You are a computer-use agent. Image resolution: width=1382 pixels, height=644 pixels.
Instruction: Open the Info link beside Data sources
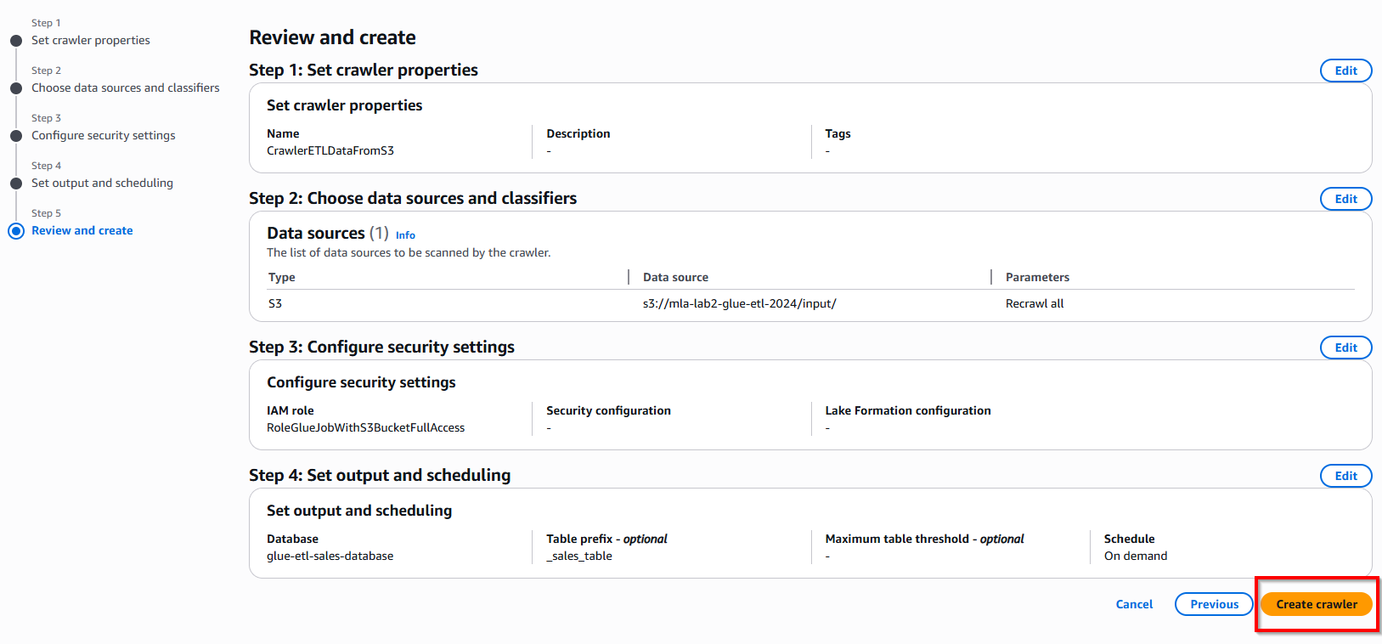tap(405, 235)
